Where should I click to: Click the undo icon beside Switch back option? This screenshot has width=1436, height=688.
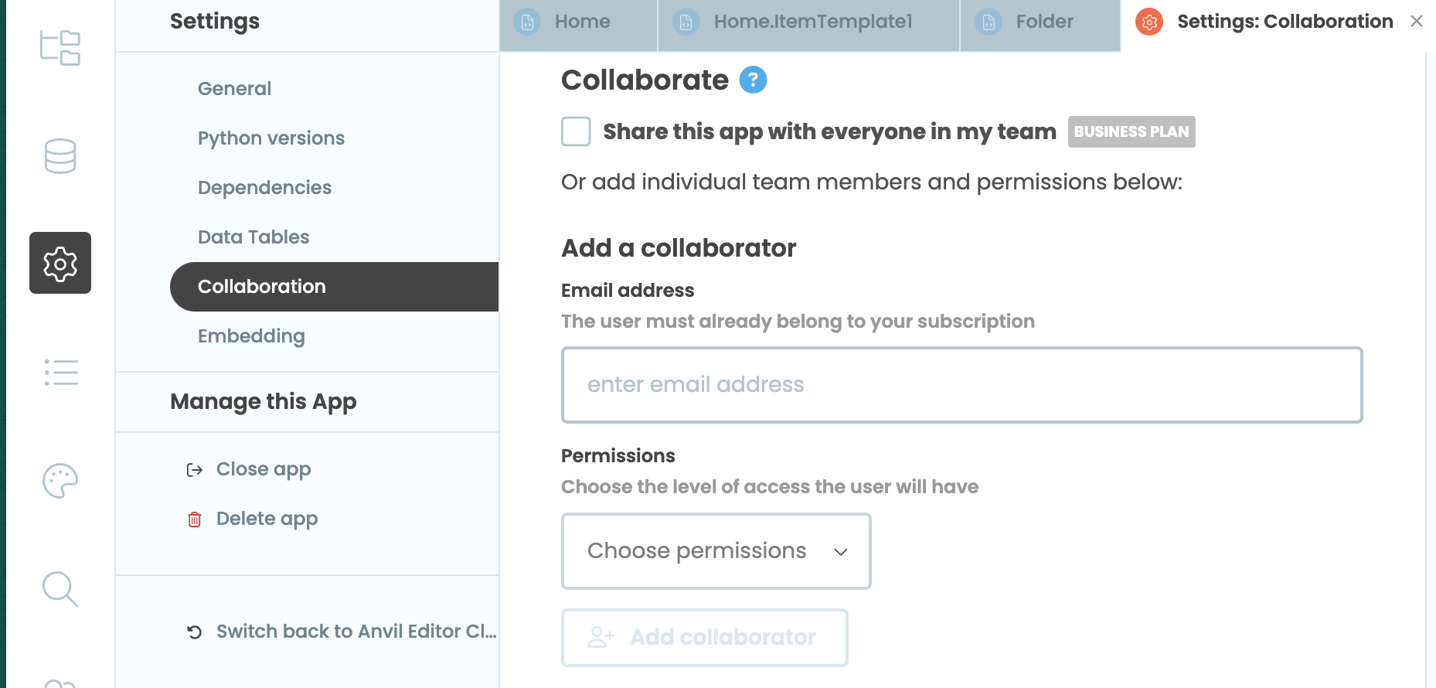tap(194, 632)
